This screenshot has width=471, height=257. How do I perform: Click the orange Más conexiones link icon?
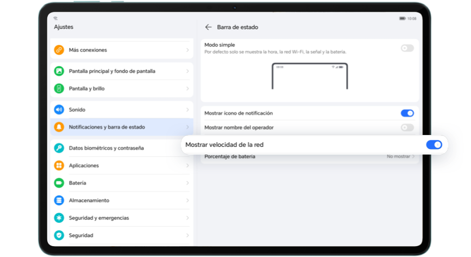[x=59, y=50]
